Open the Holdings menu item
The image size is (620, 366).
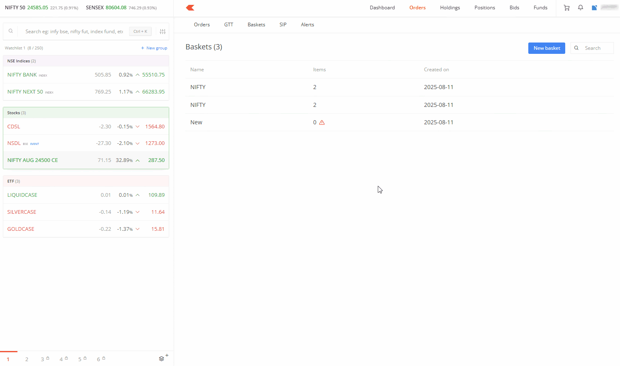click(450, 8)
